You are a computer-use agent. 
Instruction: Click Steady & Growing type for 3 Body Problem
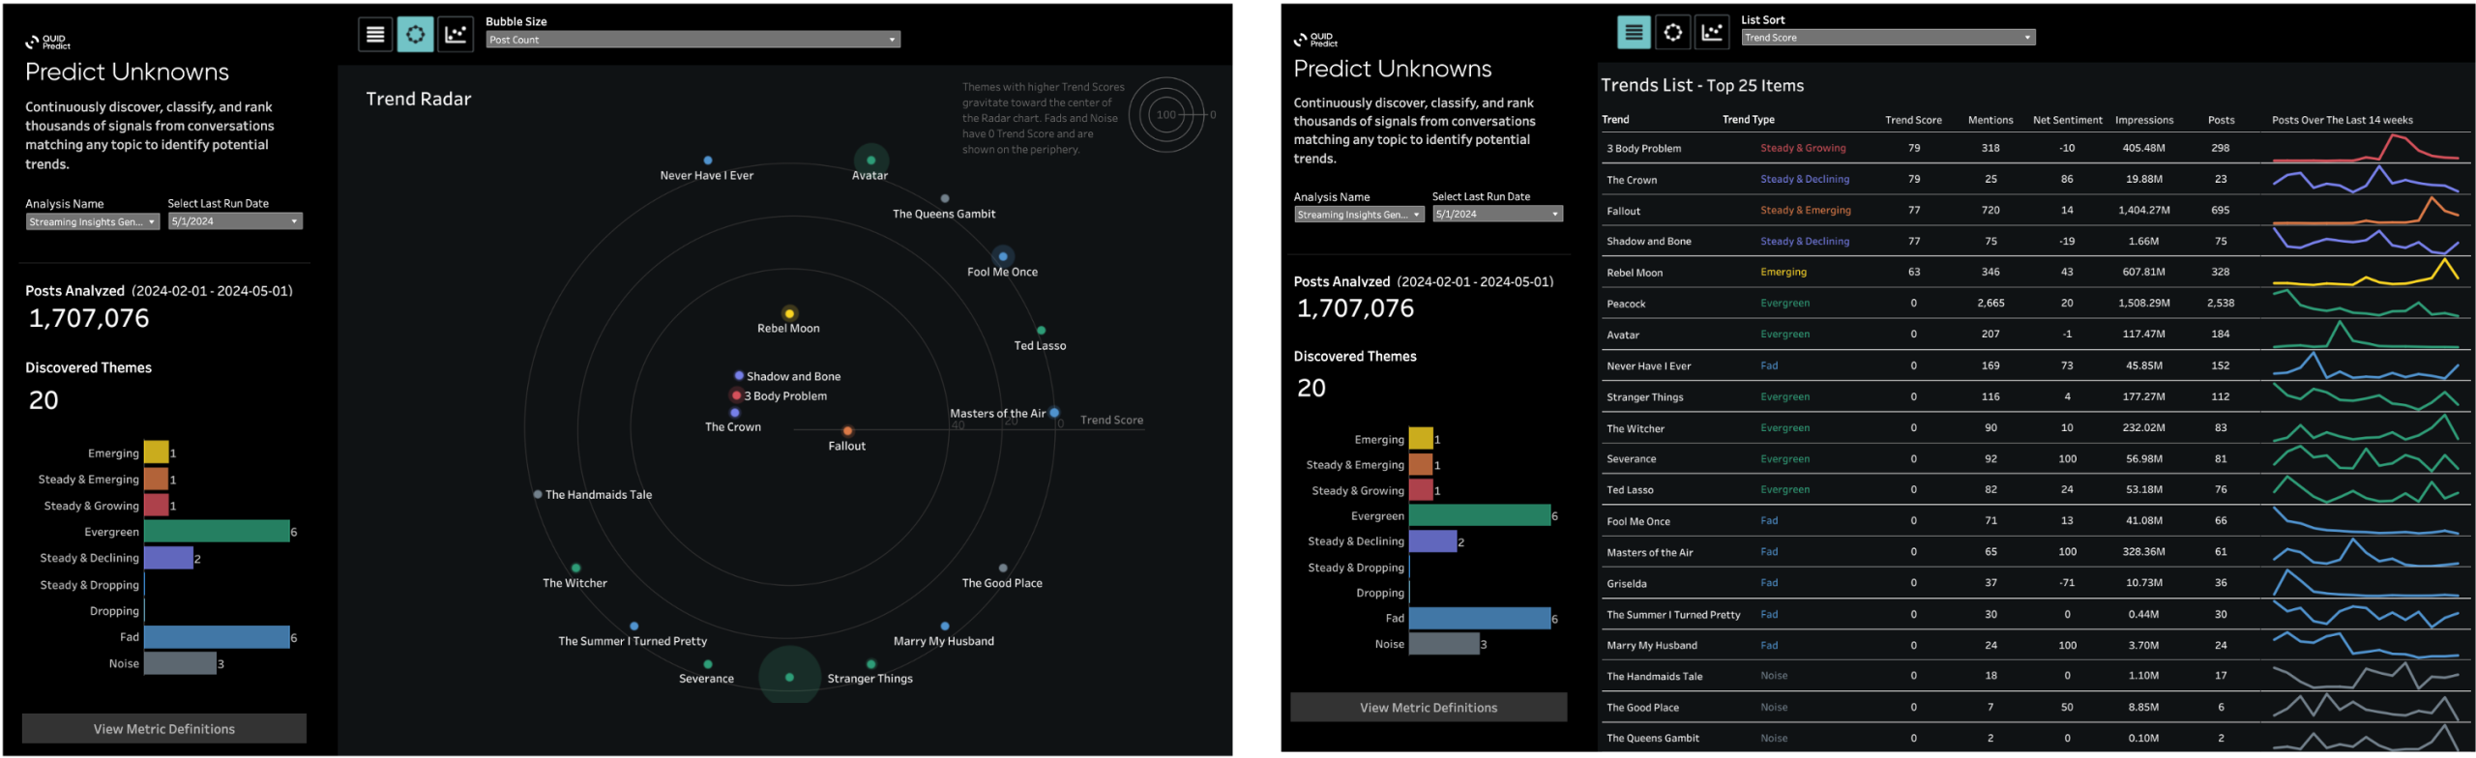(x=1802, y=148)
